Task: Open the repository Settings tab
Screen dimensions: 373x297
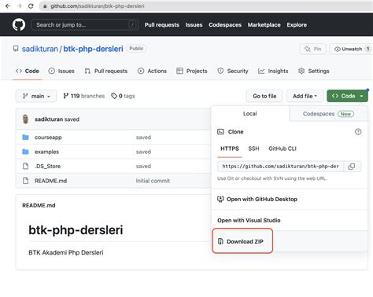Action: [x=314, y=71]
